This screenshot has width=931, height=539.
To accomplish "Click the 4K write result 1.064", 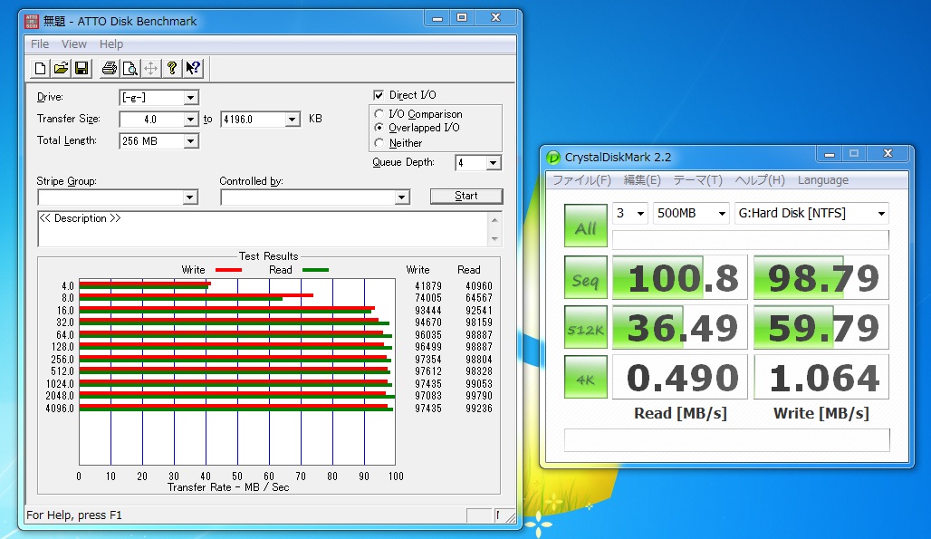I will [x=821, y=377].
